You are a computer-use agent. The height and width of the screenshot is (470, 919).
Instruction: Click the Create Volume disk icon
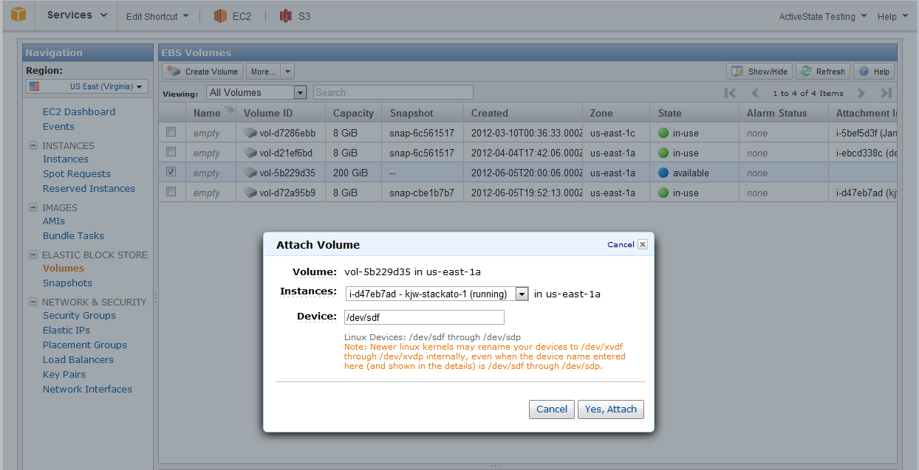point(174,72)
